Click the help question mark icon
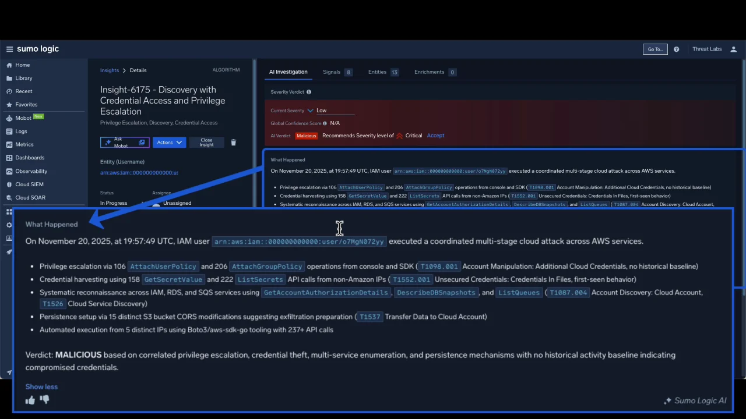 click(x=676, y=49)
